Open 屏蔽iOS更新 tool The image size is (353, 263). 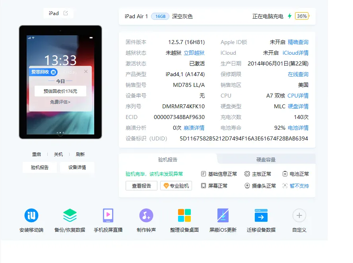(x=223, y=215)
